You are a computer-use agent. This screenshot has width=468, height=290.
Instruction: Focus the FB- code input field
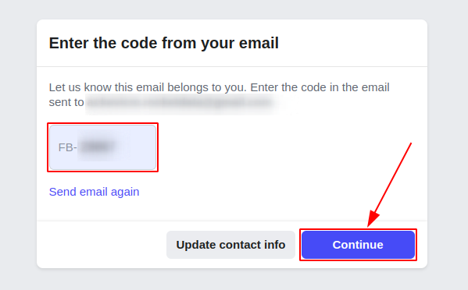102,147
